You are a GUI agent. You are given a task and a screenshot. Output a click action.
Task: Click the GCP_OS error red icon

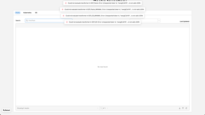tap(67, 22)
